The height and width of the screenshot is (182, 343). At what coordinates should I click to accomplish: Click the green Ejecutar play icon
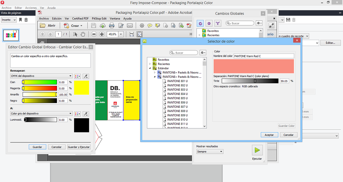257,150
